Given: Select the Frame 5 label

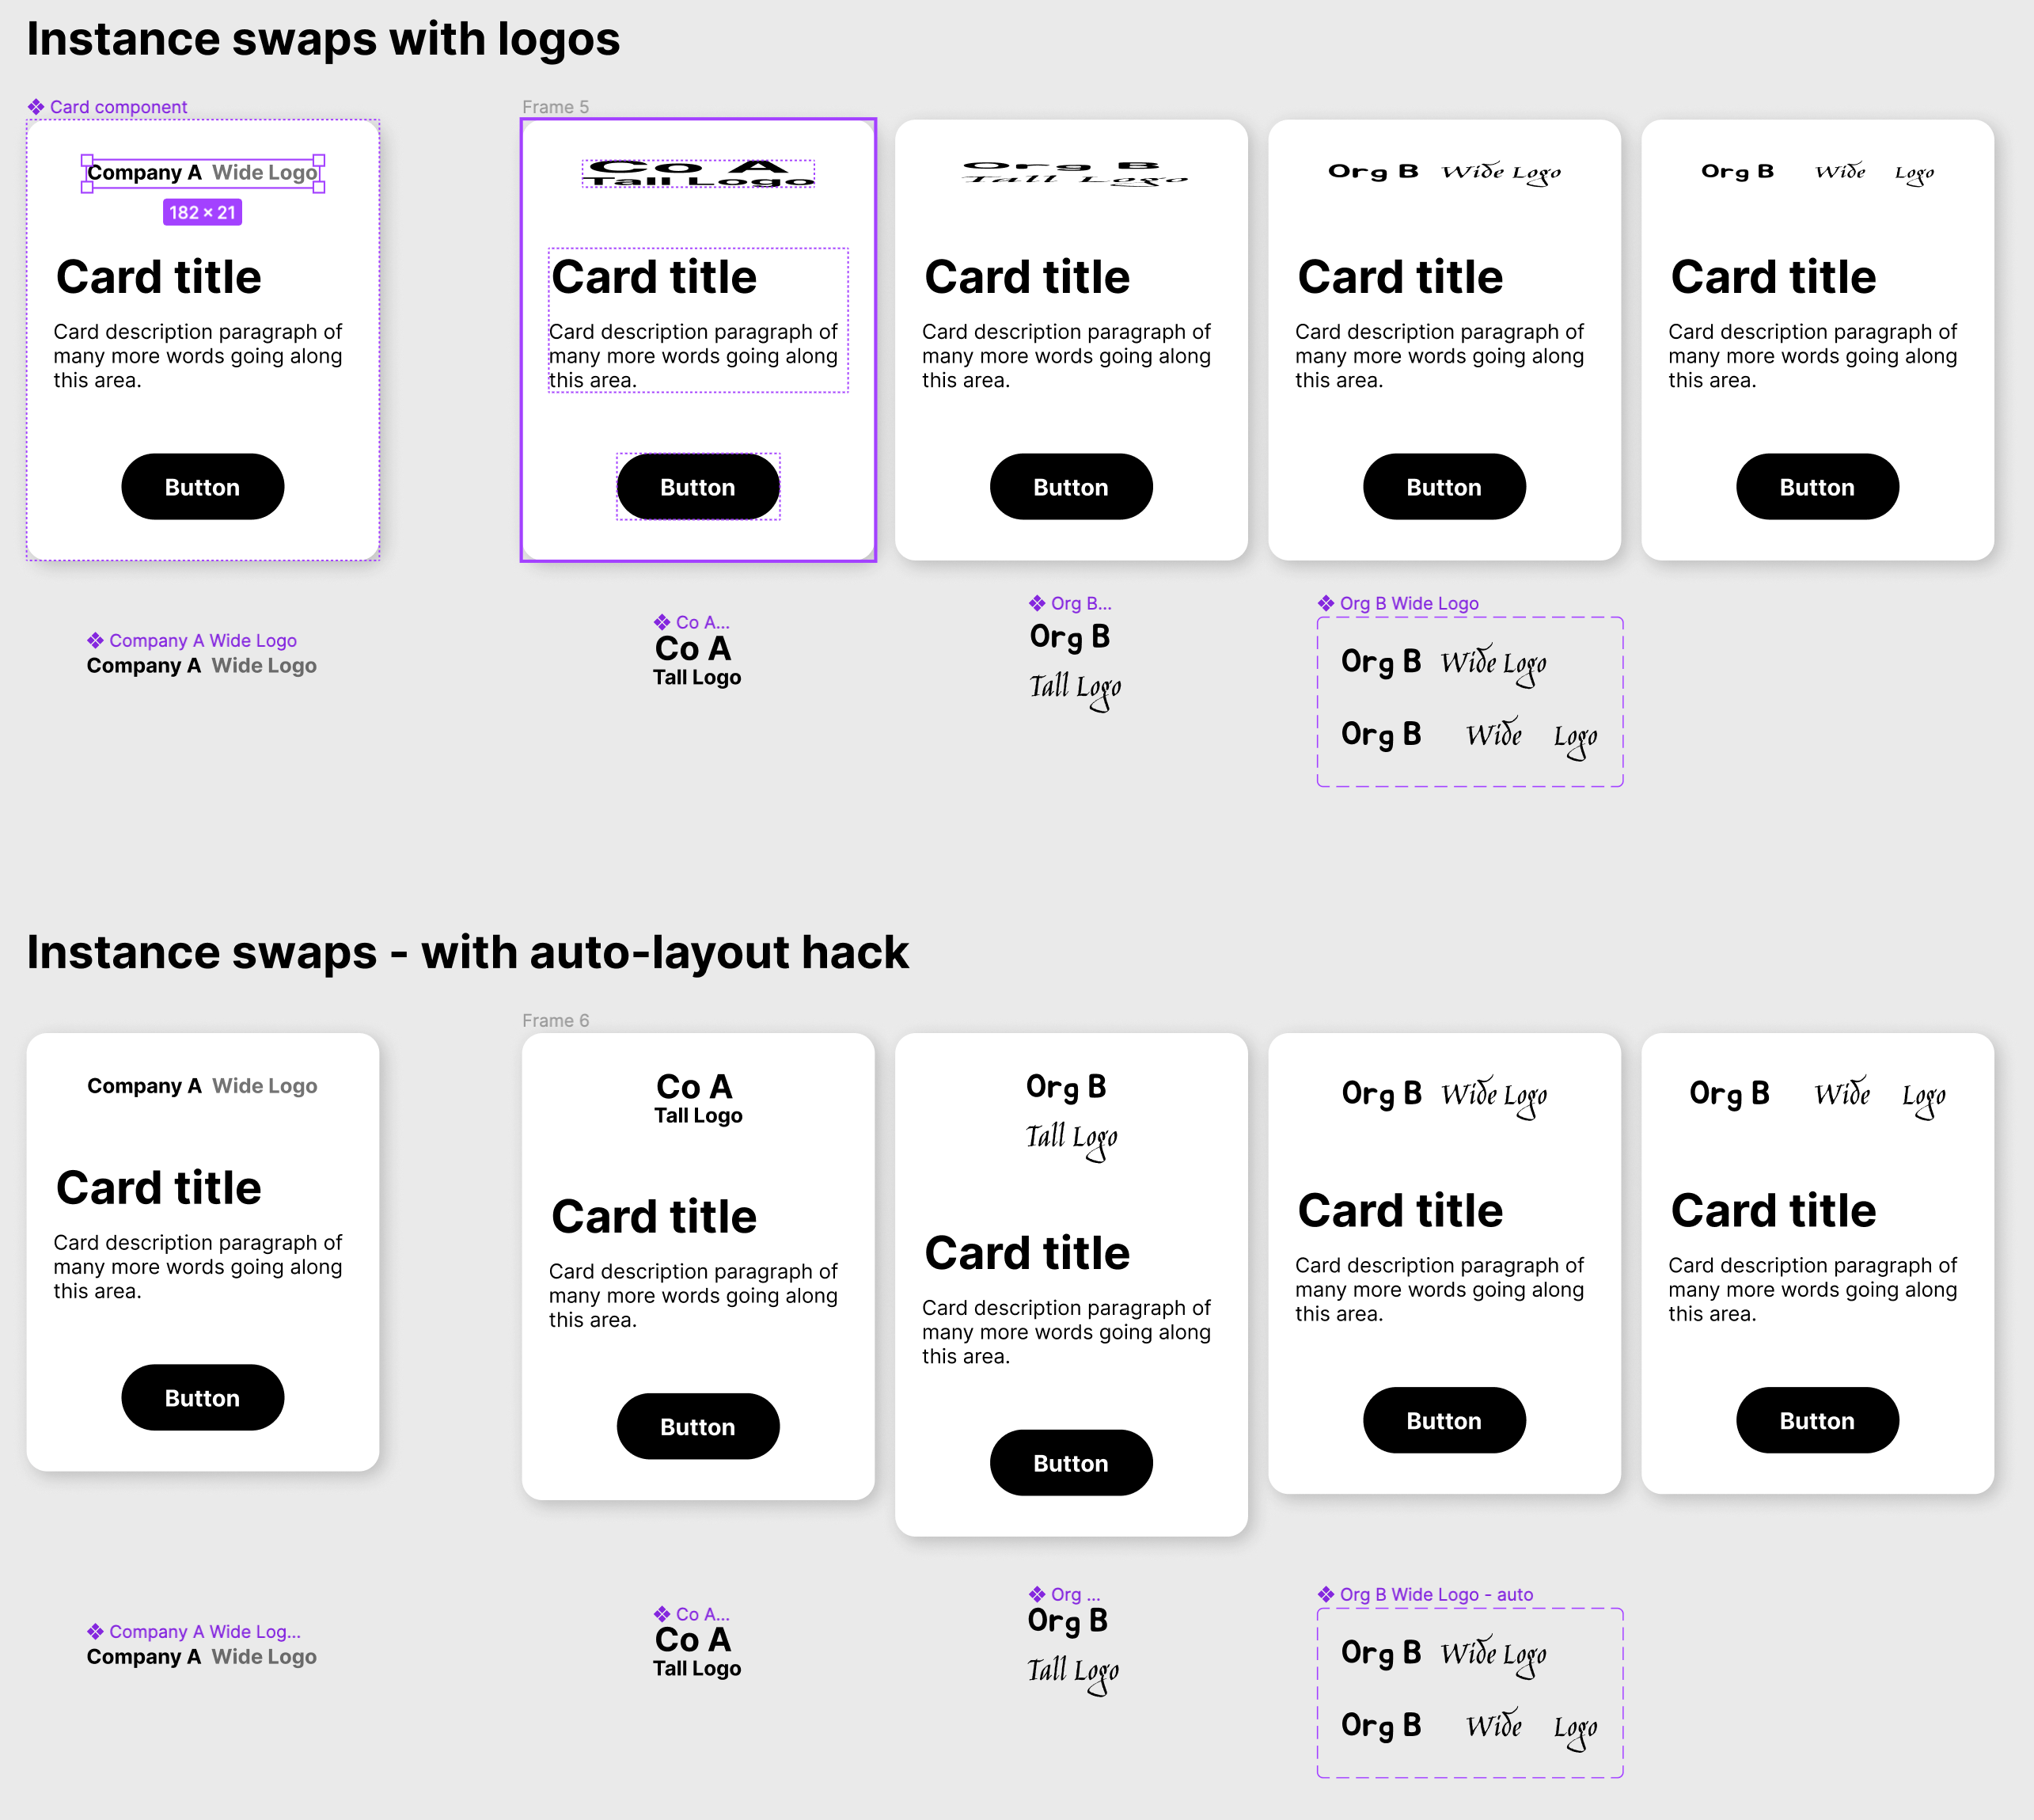Looking at the screenshot, I should [x=555, y=107].
